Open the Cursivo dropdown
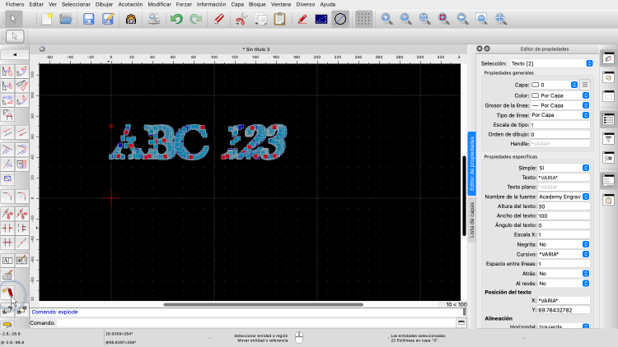This screenshot has width=618, height=347. (x=564, y=254)
